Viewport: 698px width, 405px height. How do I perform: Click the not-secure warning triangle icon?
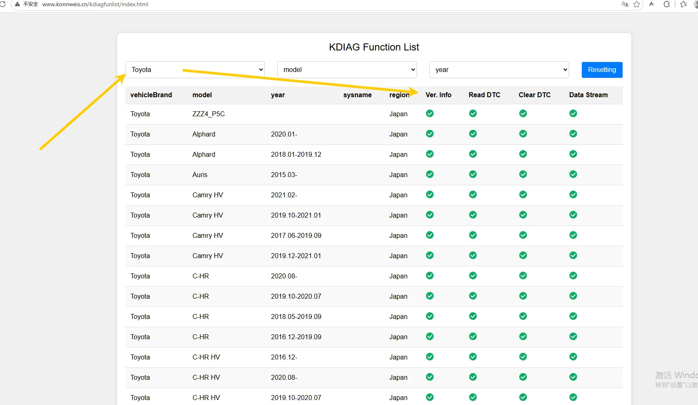click(x=17, y=4)
